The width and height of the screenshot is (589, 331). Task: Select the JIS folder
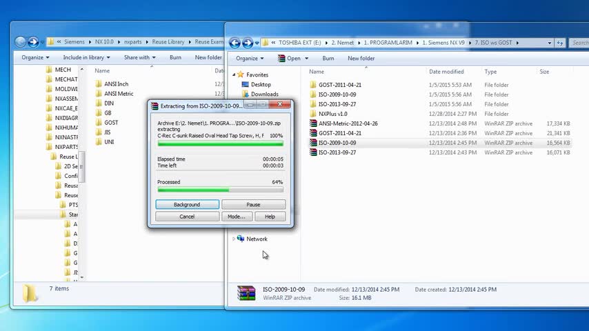(108, 132)
